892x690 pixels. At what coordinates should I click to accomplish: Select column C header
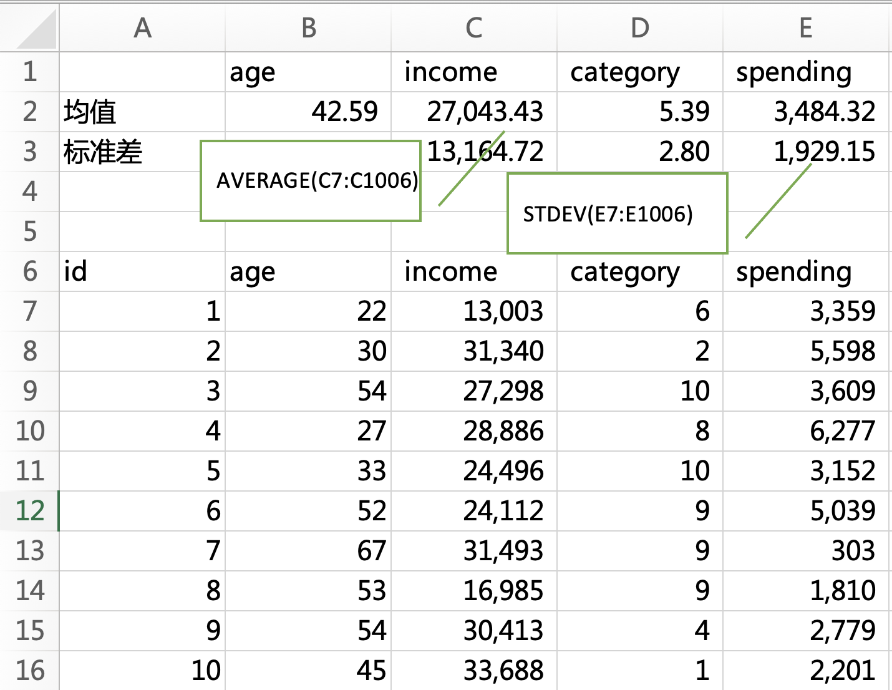(x=474, y=27)
